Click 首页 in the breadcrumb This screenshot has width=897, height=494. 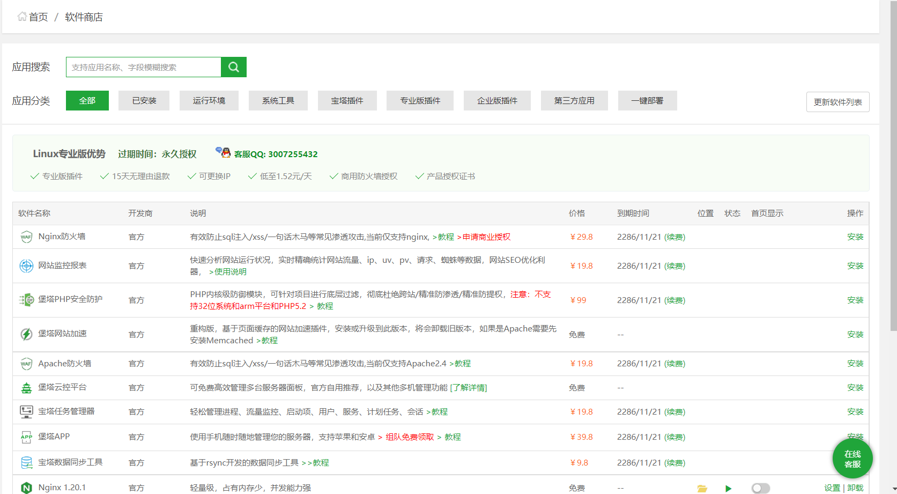click(38, 17)
